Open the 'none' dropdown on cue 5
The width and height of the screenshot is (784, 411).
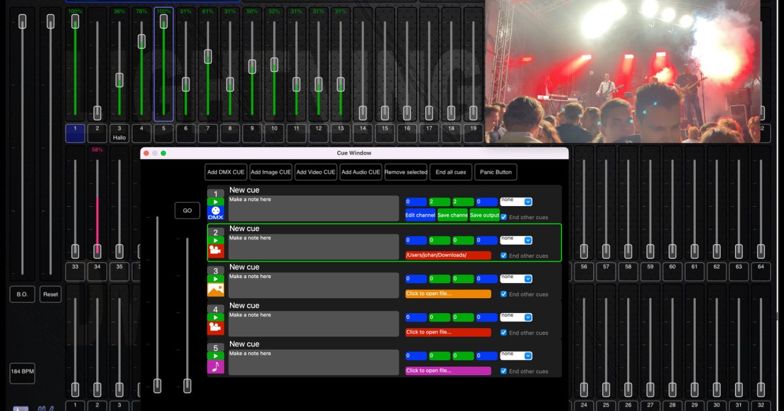coord(516,356)
